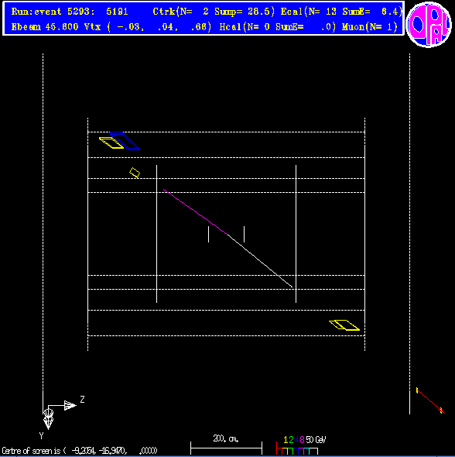This screenshot has height=457, width=455.
Task: Click the OPAL logo in top-right corner
Action: pos(429,25)
